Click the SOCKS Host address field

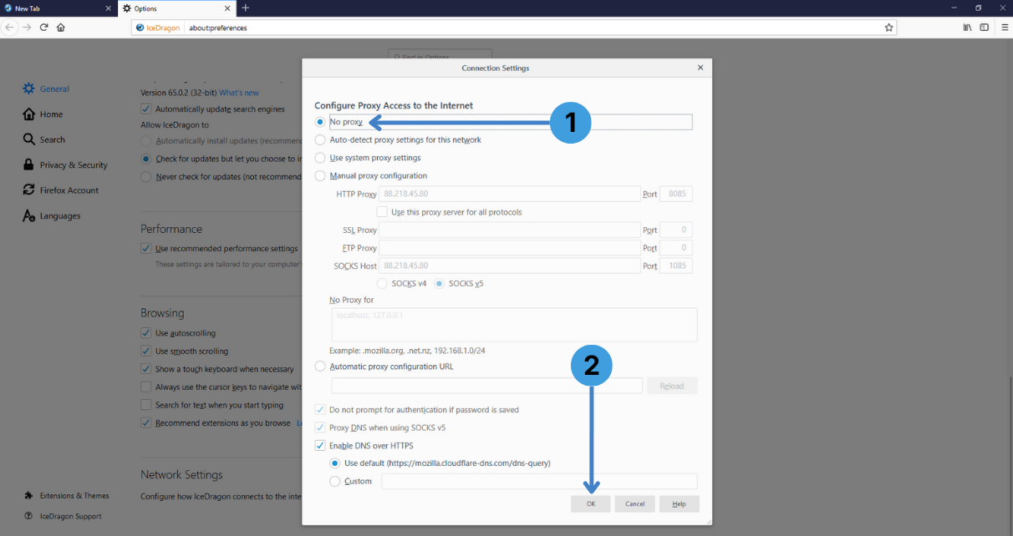[510, 265]
